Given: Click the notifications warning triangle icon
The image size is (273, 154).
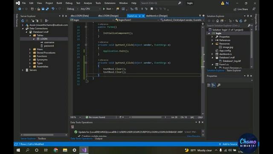Looking at the screenshot, I should point(223,3).
